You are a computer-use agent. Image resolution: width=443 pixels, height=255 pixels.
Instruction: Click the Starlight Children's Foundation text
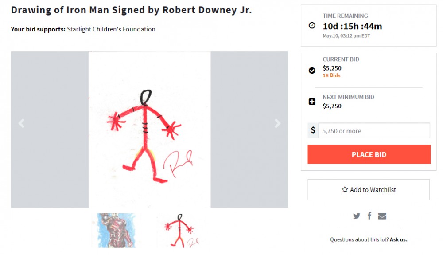pyautogui.click(x=111, y=29)
